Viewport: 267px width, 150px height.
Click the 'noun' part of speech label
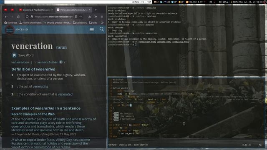tap(61, 47)
